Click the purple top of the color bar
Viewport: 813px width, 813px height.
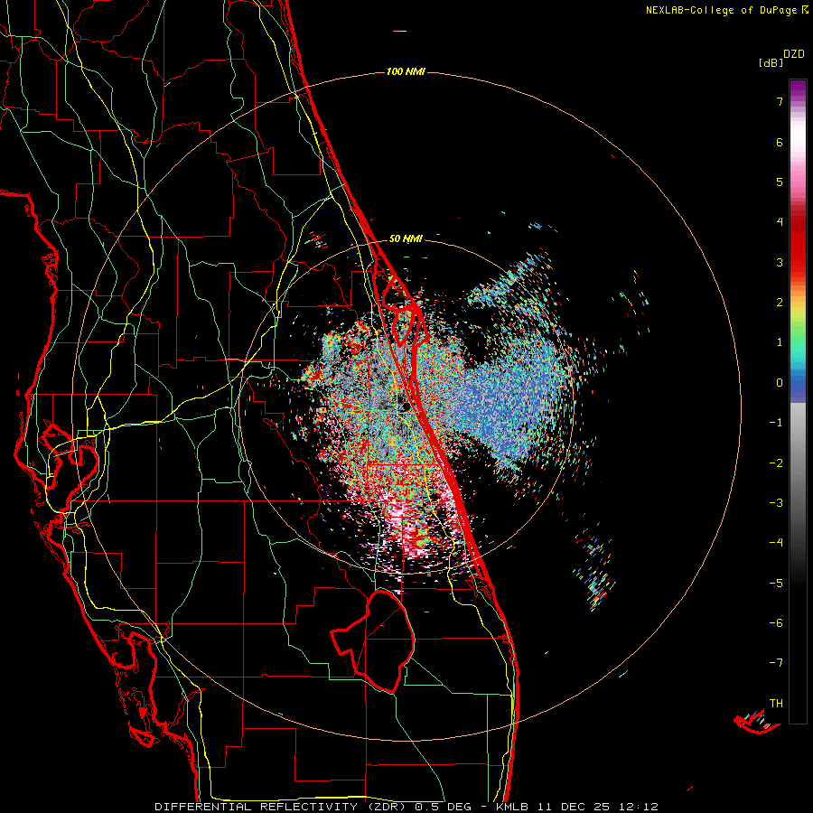pyautogui.click(x=798, y=89)
